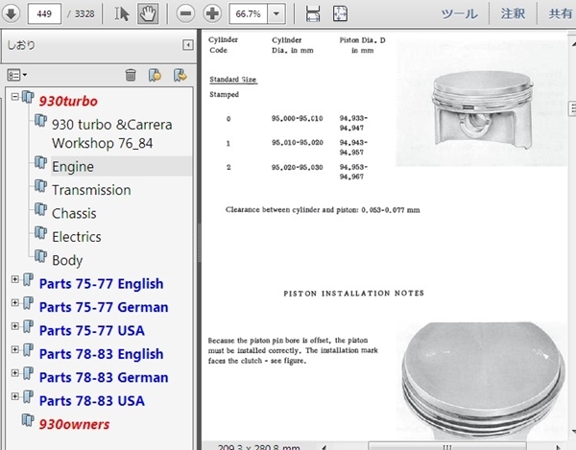Expand Parts 75-77 German bookmark
576x450 pixels.
tap(14, 303)
